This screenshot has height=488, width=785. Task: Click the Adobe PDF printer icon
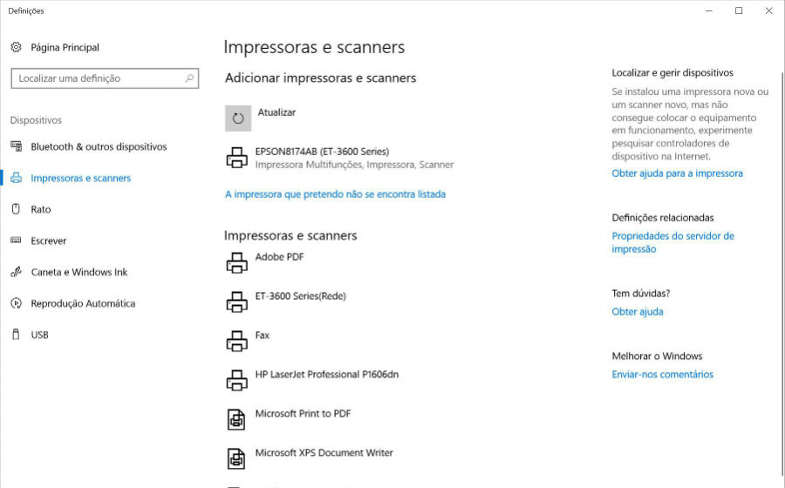(236, 262)
